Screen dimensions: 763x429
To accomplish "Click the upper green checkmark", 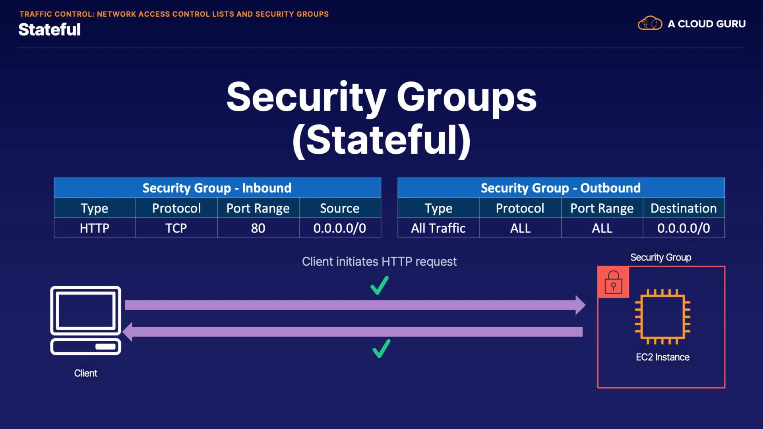I will [379, 286].
